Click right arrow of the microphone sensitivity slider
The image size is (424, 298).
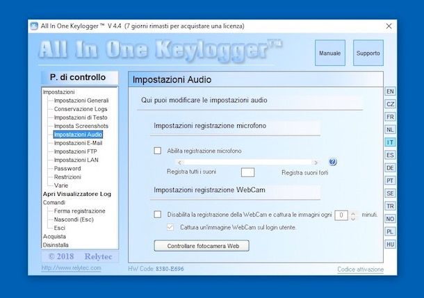click(x=316, y=163)
